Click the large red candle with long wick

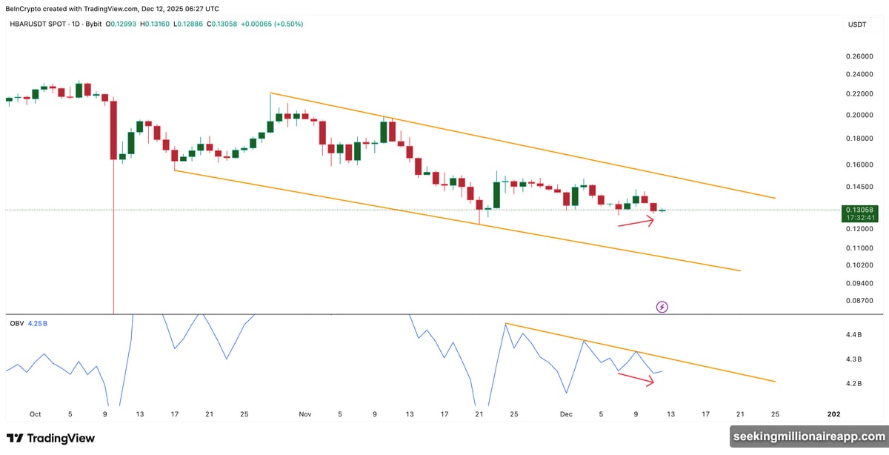[x=113, y=130]
